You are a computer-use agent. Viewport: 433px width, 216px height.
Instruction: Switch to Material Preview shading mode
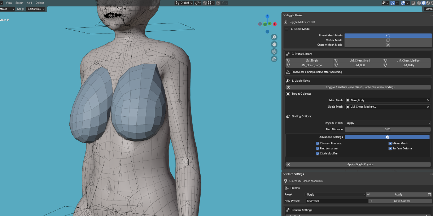click(428, 3)
